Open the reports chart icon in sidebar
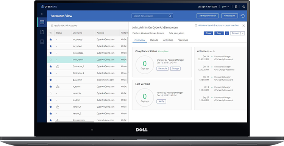The width and height of the screenshot is (284, 146). (x=42, y=42)
